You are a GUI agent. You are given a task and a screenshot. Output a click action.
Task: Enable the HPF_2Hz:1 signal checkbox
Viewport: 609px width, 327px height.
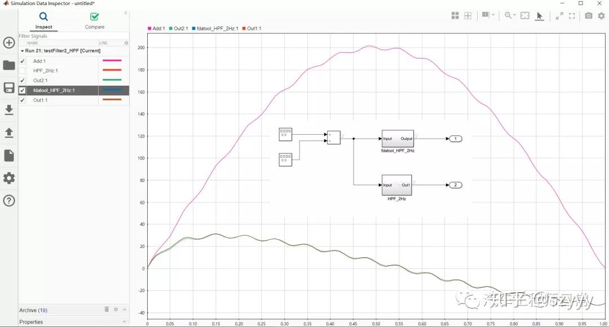pos(23,70)
